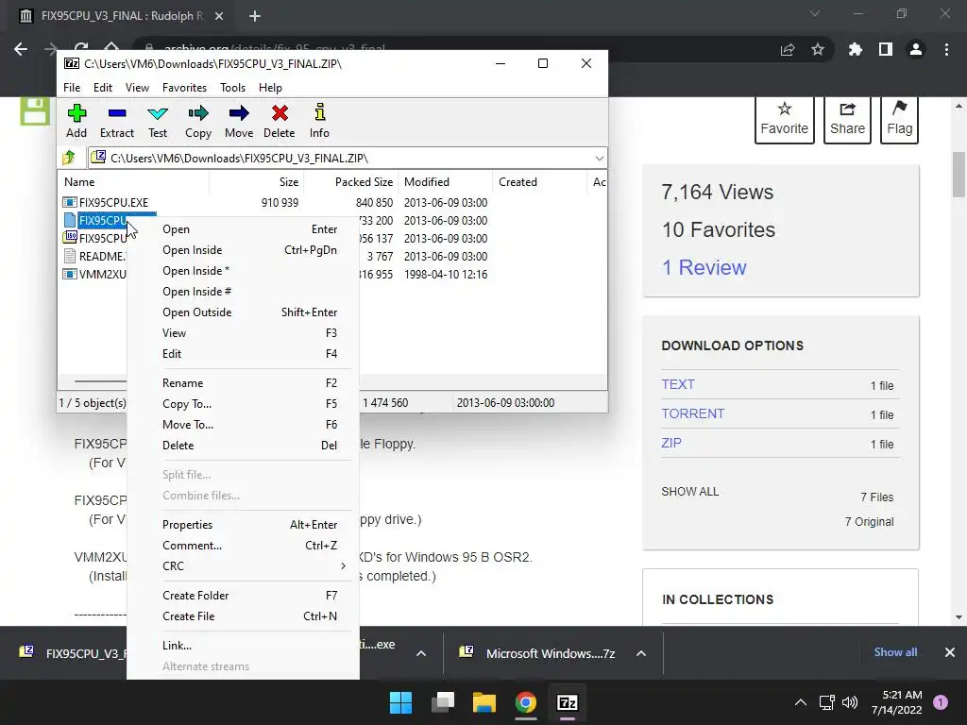The width and height of the screenshot is (967, 725).
Task: Open the File menu in 7-Zip
Action: click(x=72, y=88)
